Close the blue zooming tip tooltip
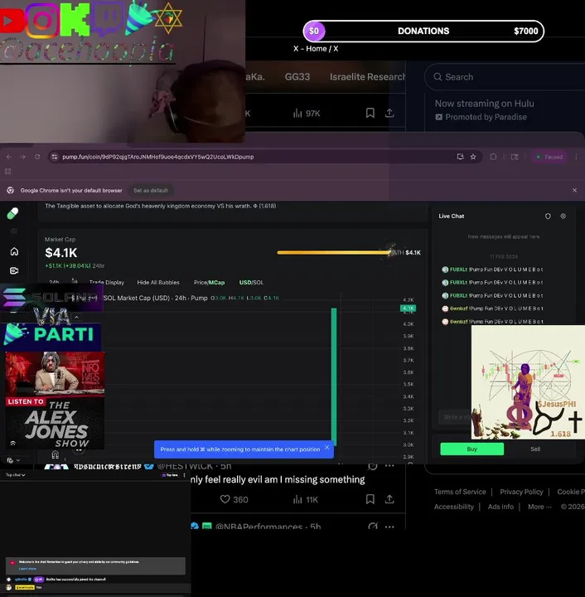The width and height of the screenshot is (585, 597). [x=326, y=448]
